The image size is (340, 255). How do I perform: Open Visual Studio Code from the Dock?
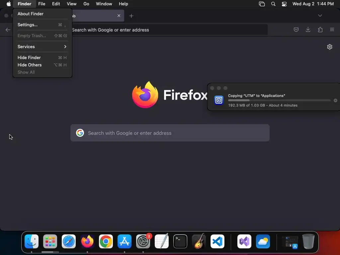[x=217, y=241]
